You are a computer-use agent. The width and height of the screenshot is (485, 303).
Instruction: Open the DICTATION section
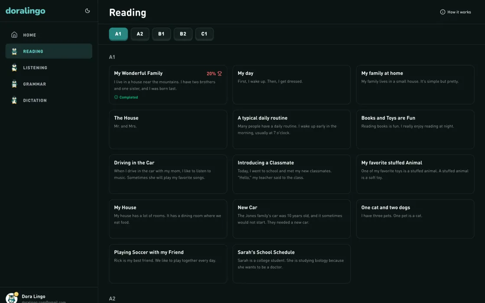[x=48, y=100]
